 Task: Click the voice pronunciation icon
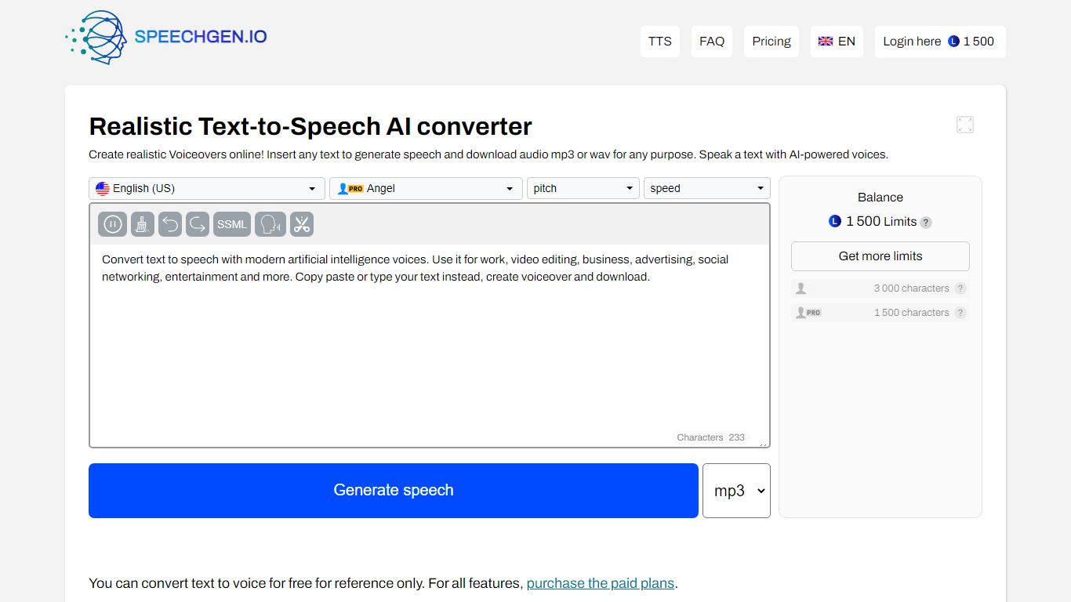pyautogui.click(x=270, y=224)
